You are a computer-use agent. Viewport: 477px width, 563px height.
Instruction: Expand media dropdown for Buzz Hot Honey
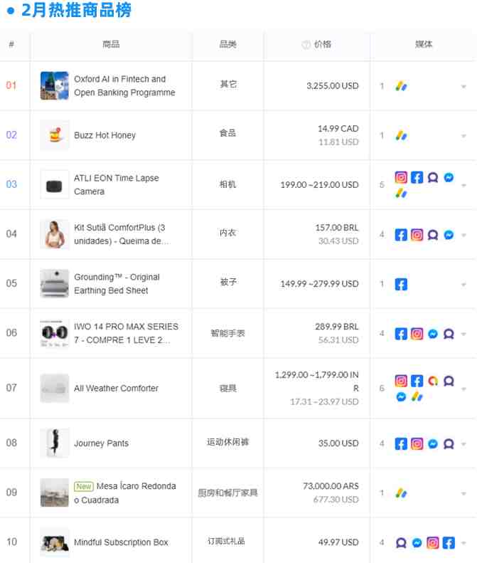pos(463,136)
